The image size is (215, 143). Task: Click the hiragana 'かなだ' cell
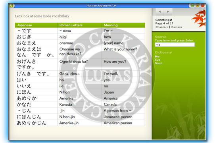[36, 104]
